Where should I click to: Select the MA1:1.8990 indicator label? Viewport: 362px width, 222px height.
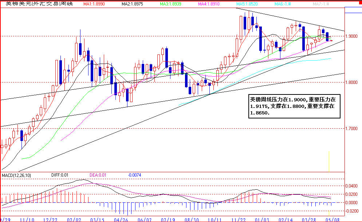(94, 4)
